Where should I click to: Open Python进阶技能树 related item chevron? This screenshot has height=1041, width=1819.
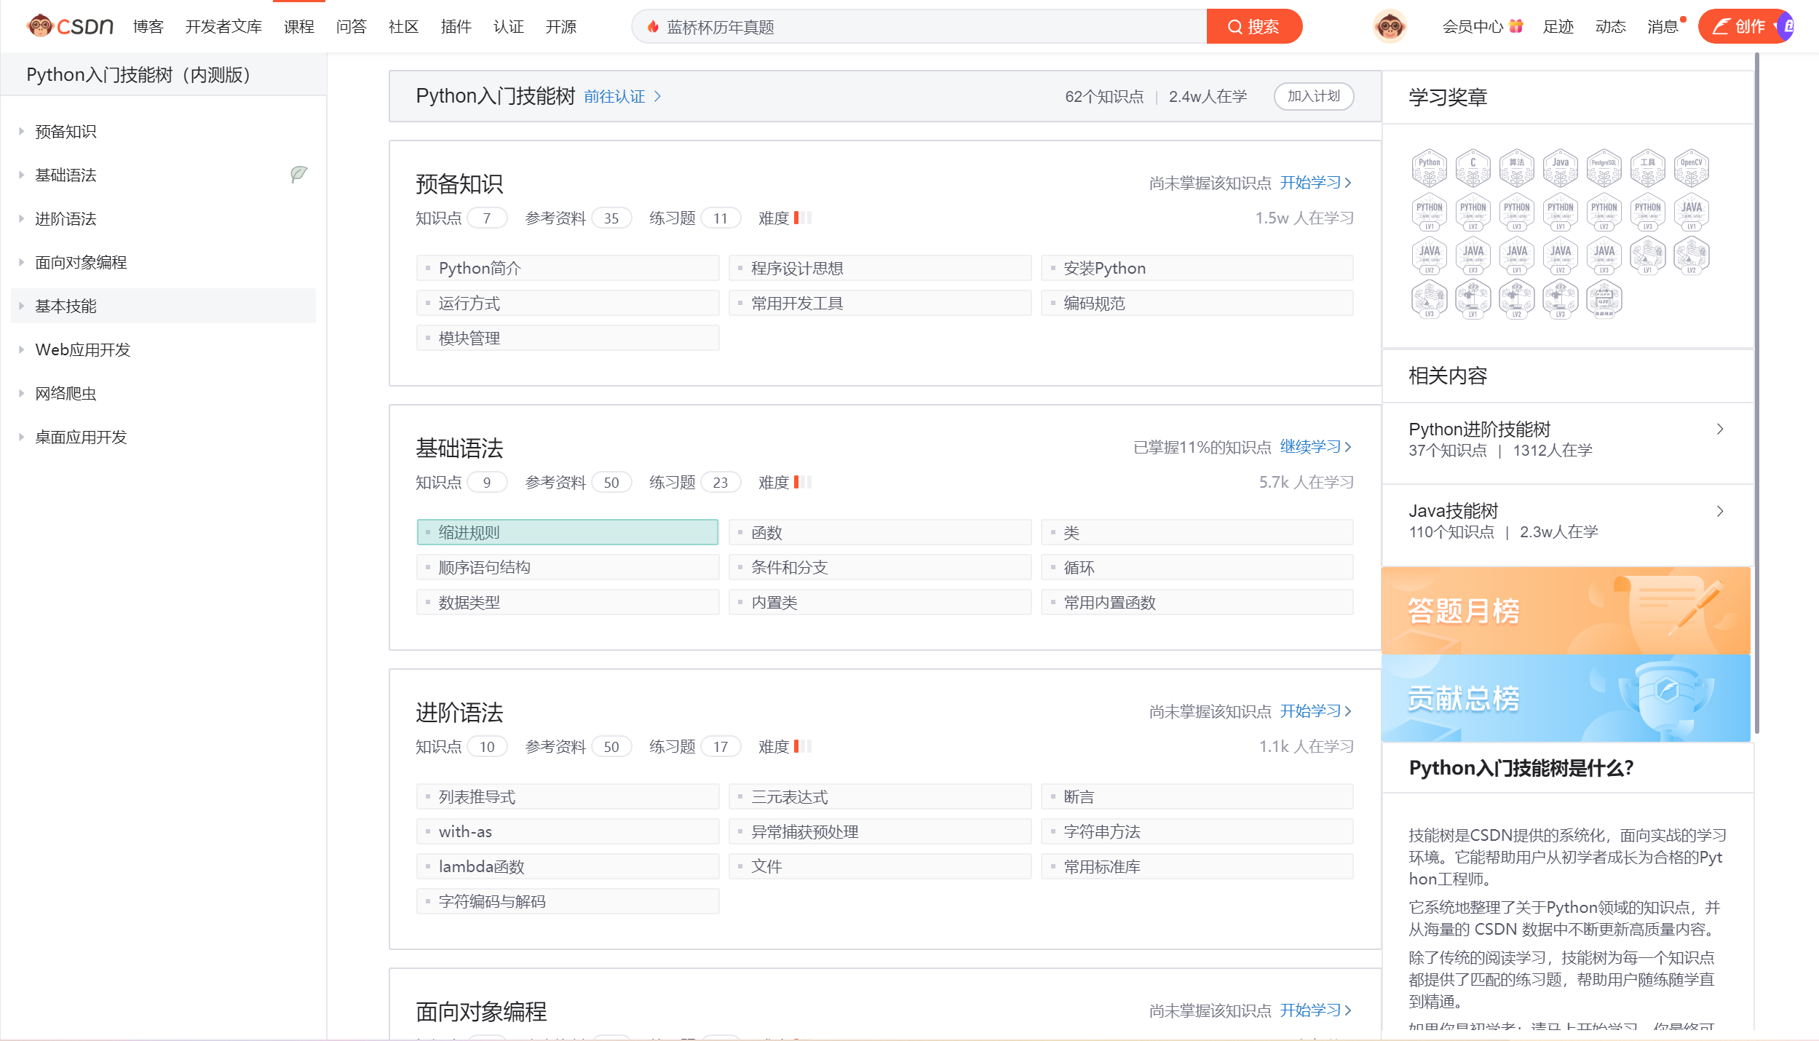click(1719, 430)
